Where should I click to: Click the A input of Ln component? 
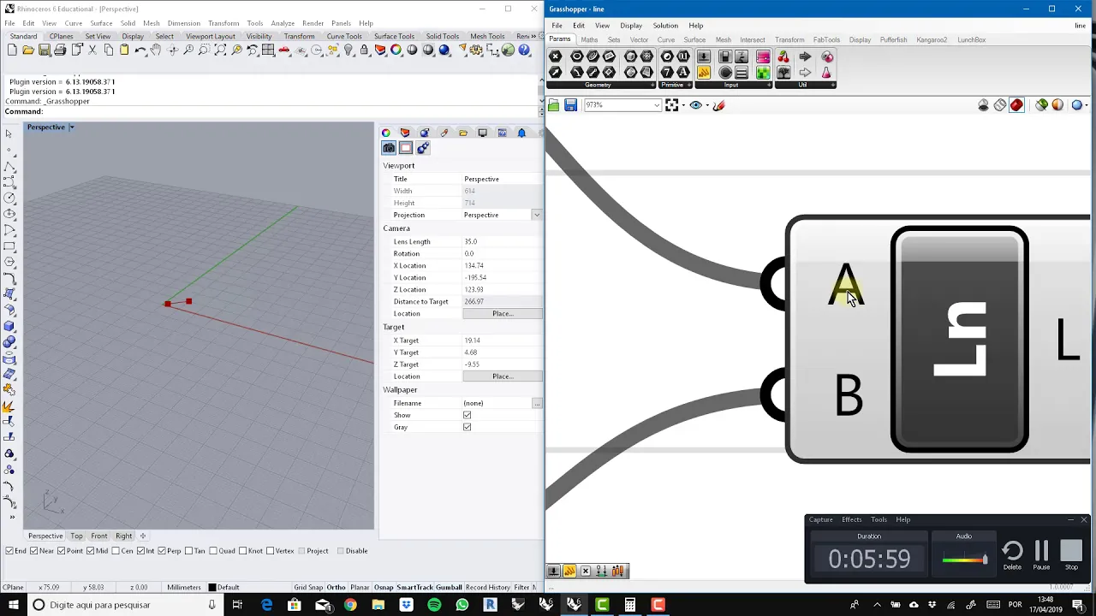(846, 284)
